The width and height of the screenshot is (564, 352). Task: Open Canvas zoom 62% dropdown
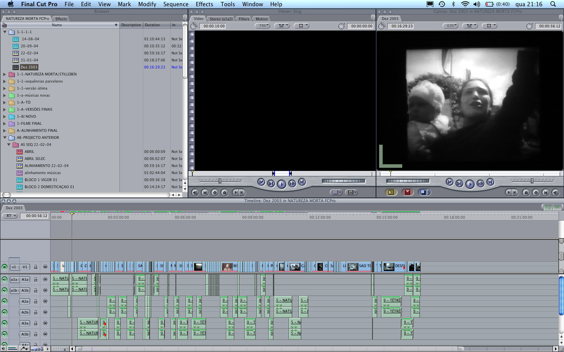tap(450, 26)
